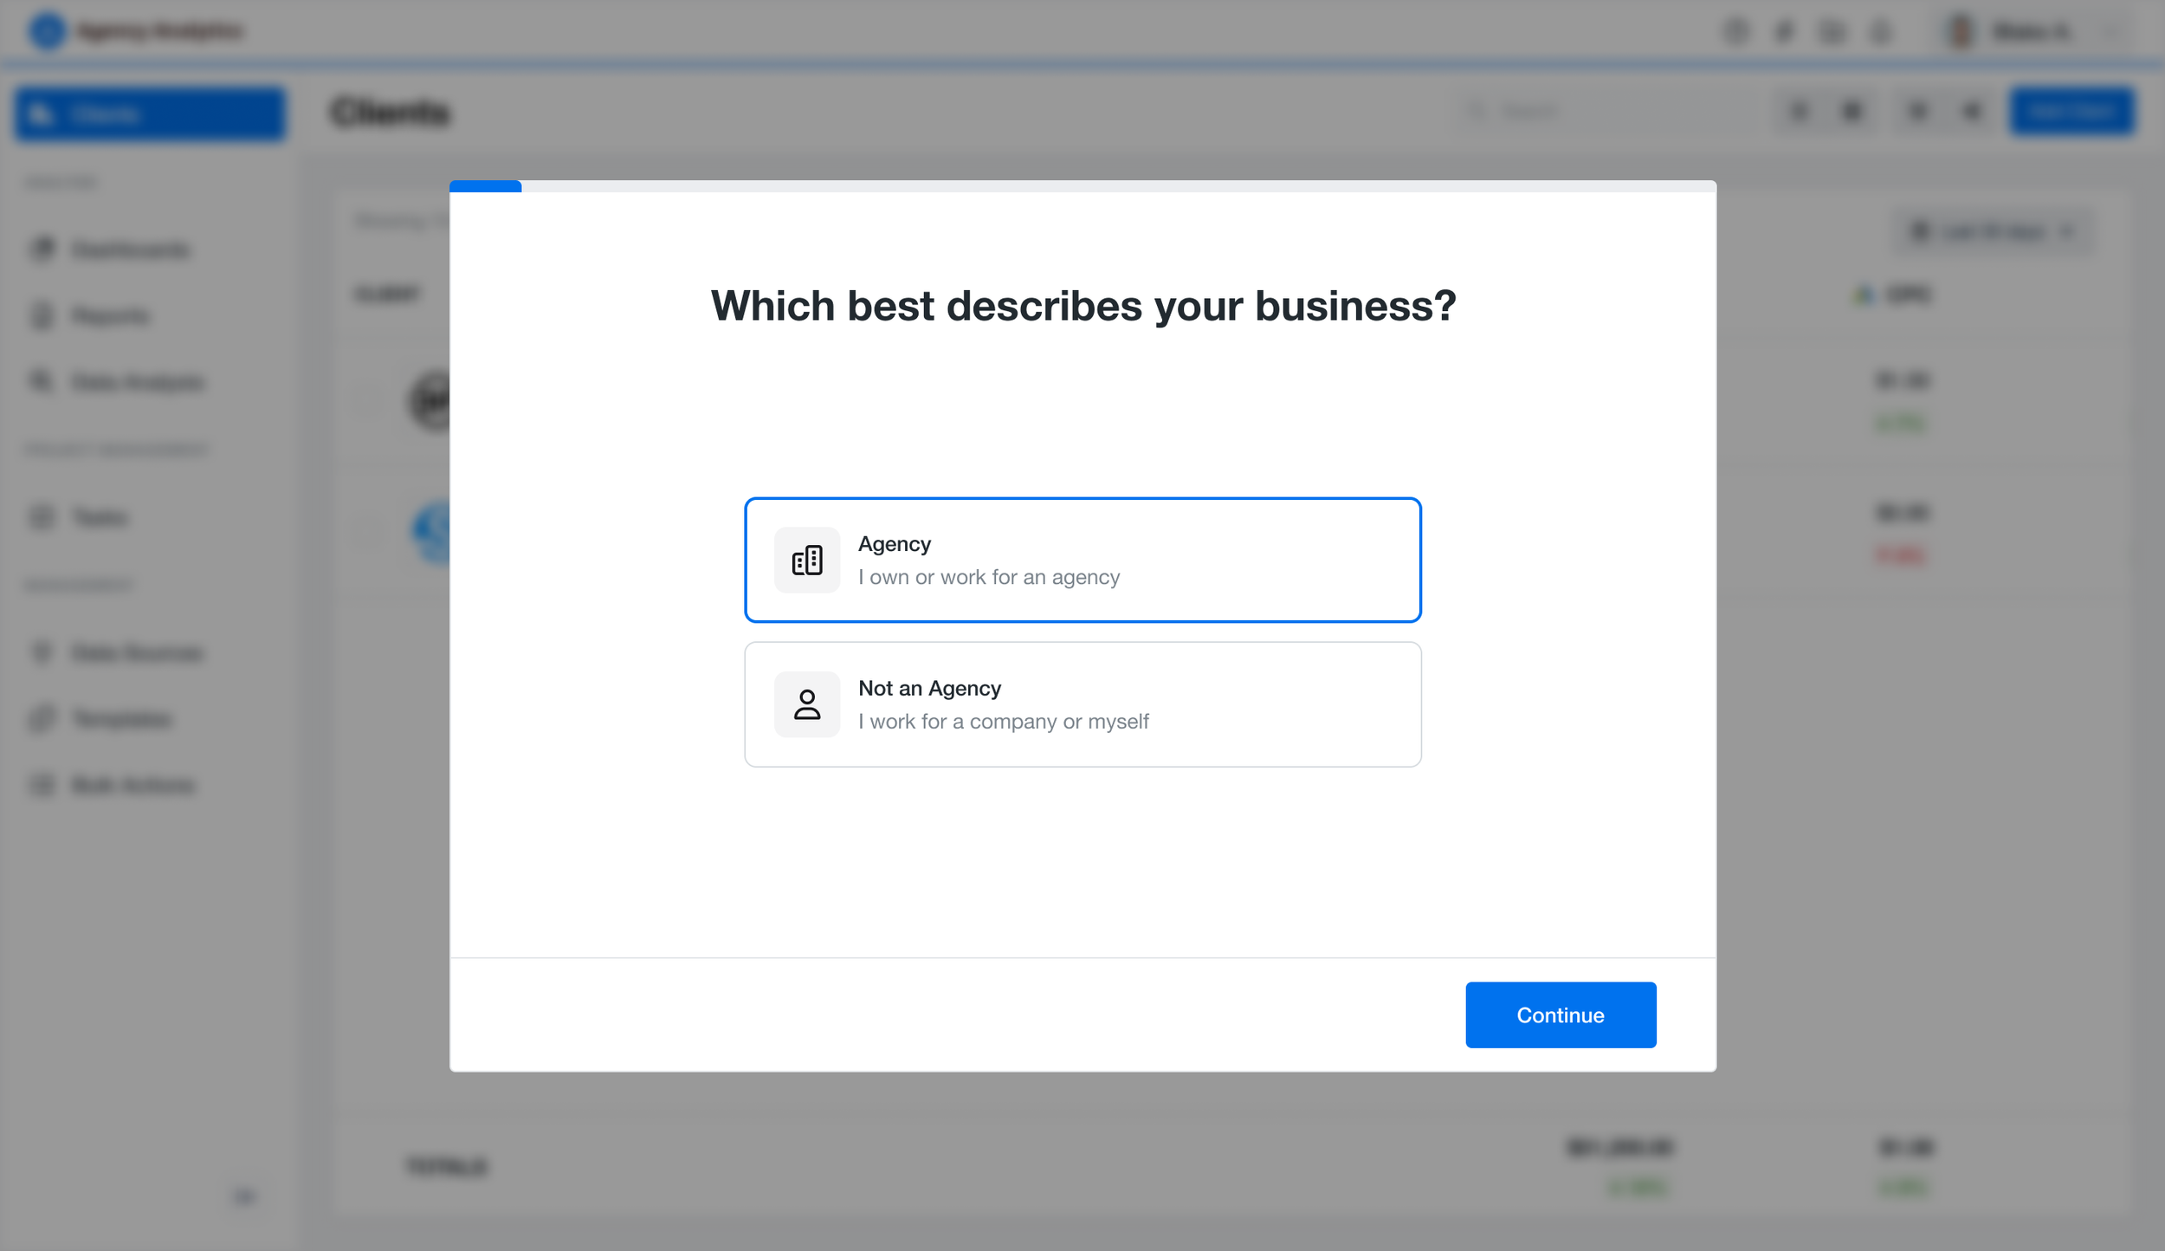
Task: Click the person icon beside Not an Agency
Action: 807,704
